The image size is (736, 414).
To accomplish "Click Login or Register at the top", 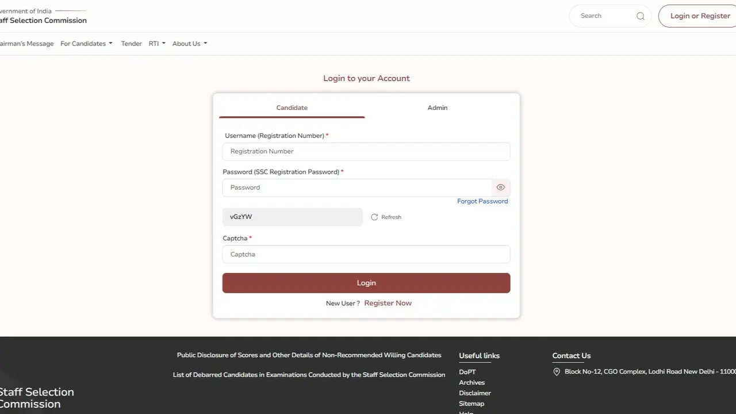I will [x=700, y=16].
